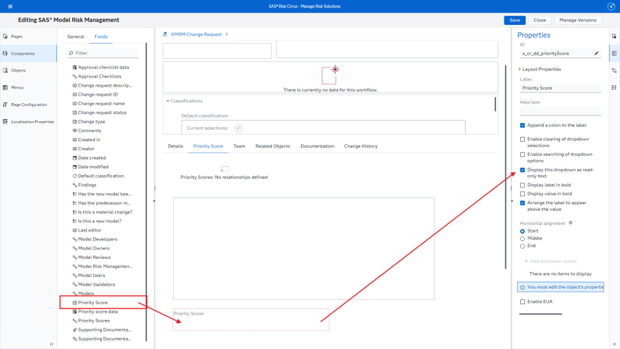This screenshot has width=620, height=349.
Task: Click the third icon in the right rail
Action: click(614, 70)
